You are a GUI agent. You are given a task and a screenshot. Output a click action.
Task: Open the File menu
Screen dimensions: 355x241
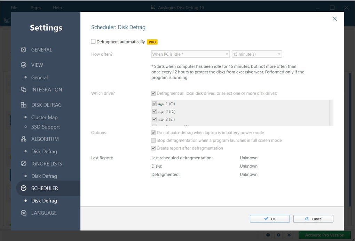tap(14, 7)
